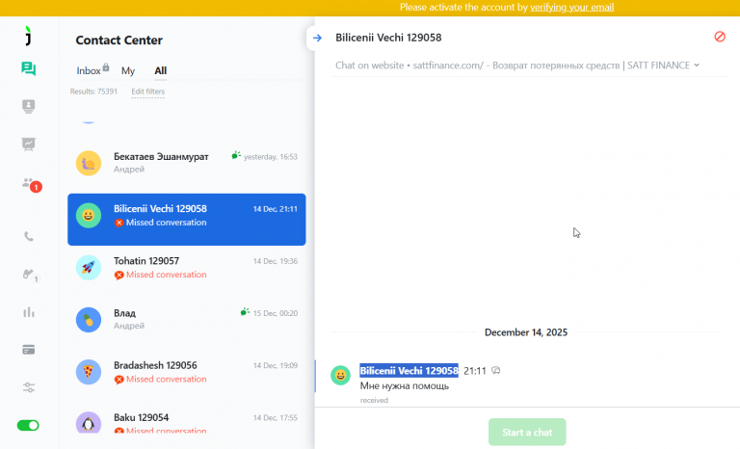Click the verifying your email link

[x=572, y=7]
